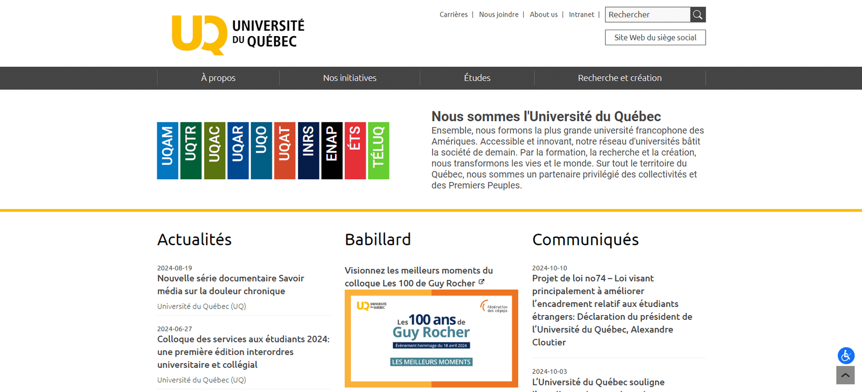
Task: Open Visionnez les meilleurs moments link
Action: [x=419, y=277]
